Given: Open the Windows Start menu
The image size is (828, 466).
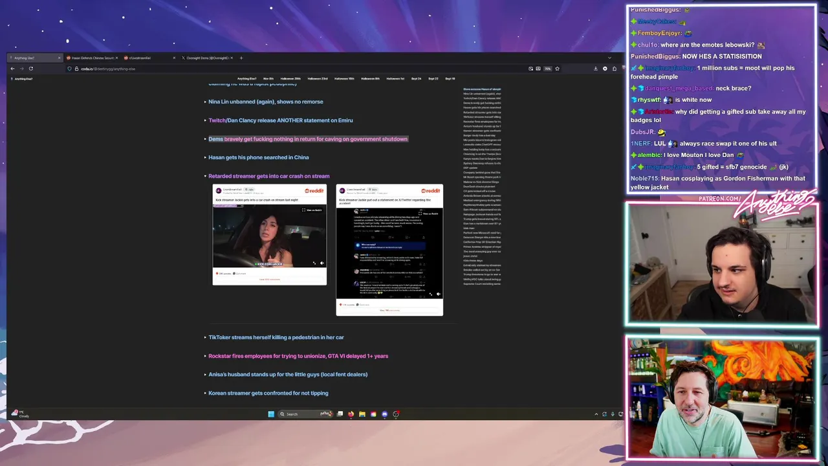Looking at the screenshot, I should click(271, 414).
